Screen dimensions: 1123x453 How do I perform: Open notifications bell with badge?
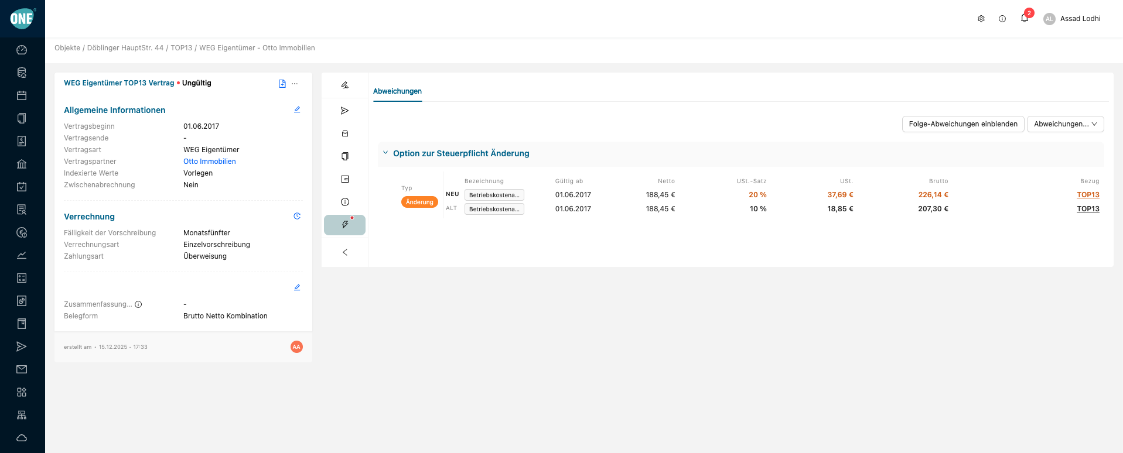[x=1025, y=17]
